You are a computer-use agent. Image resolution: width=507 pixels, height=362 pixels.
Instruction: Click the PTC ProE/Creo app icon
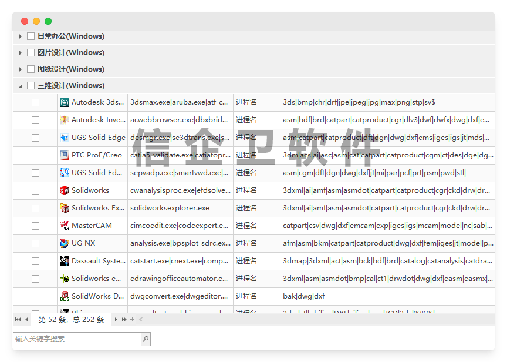click(x=65, y=155)
